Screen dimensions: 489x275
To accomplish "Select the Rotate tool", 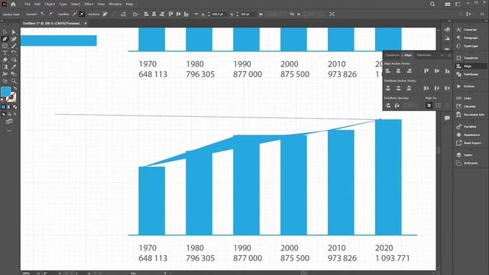I will [14, 53].
